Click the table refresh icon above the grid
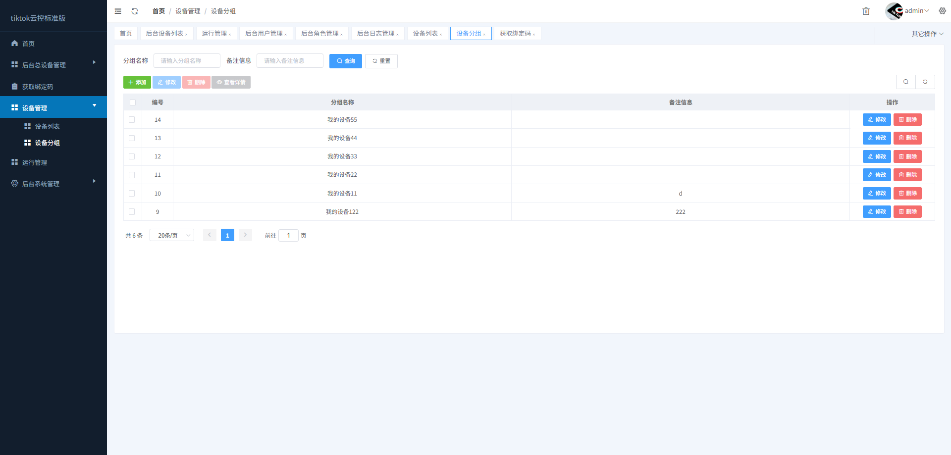 point(925,82)
